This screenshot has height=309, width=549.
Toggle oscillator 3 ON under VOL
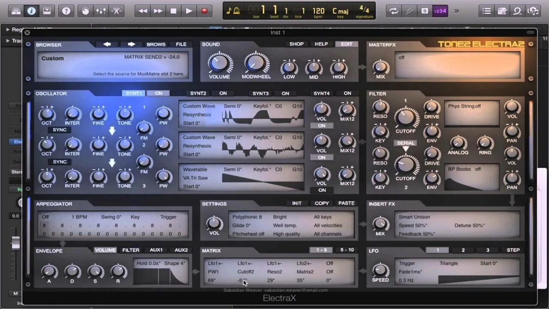[x=322, y=190]
